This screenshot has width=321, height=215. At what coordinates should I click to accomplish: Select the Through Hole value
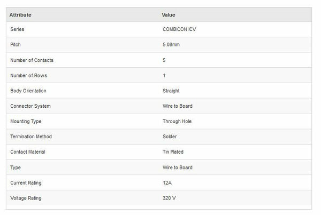(177, 122)
